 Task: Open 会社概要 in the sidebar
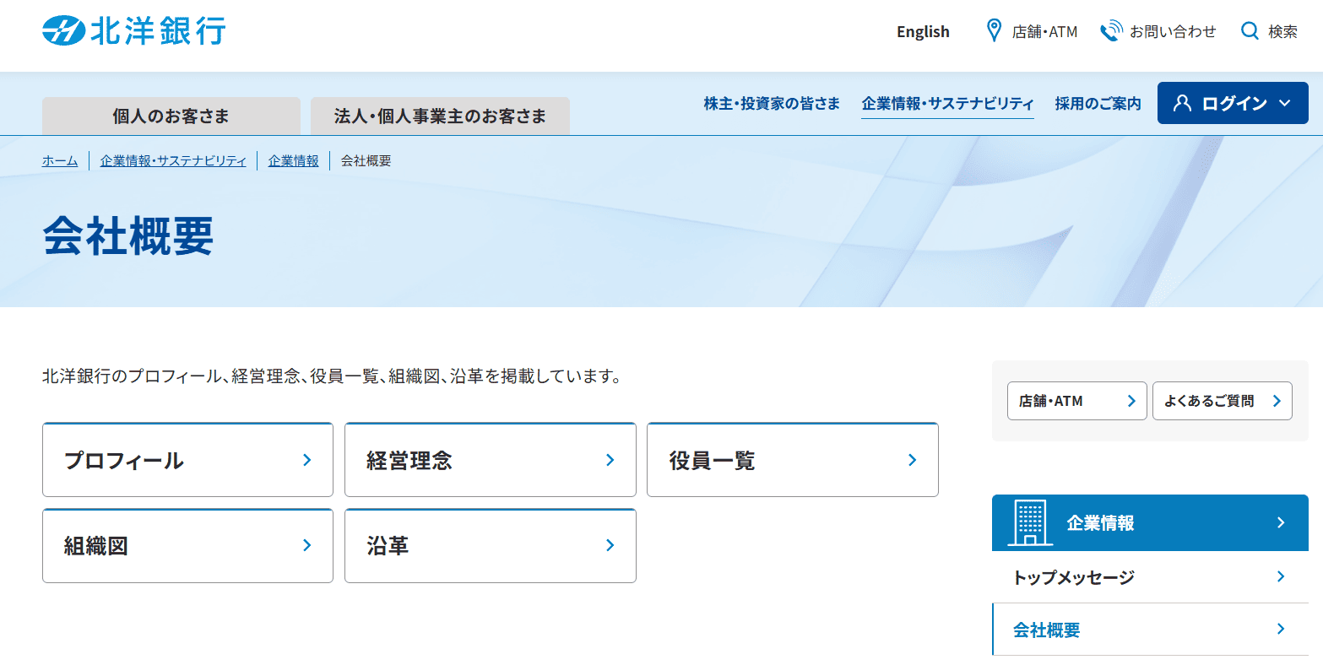(x=1150, y=630)
